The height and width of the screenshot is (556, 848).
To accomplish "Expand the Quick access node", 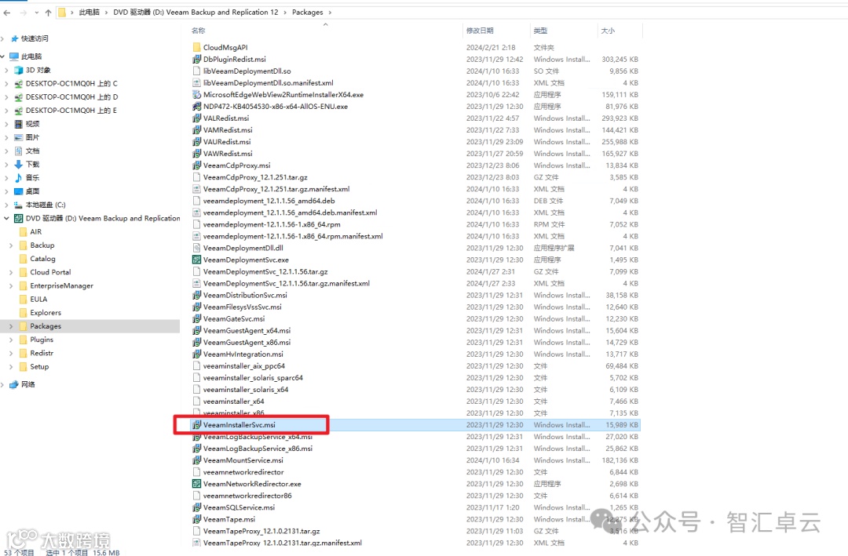I will [x=2, y=39].
